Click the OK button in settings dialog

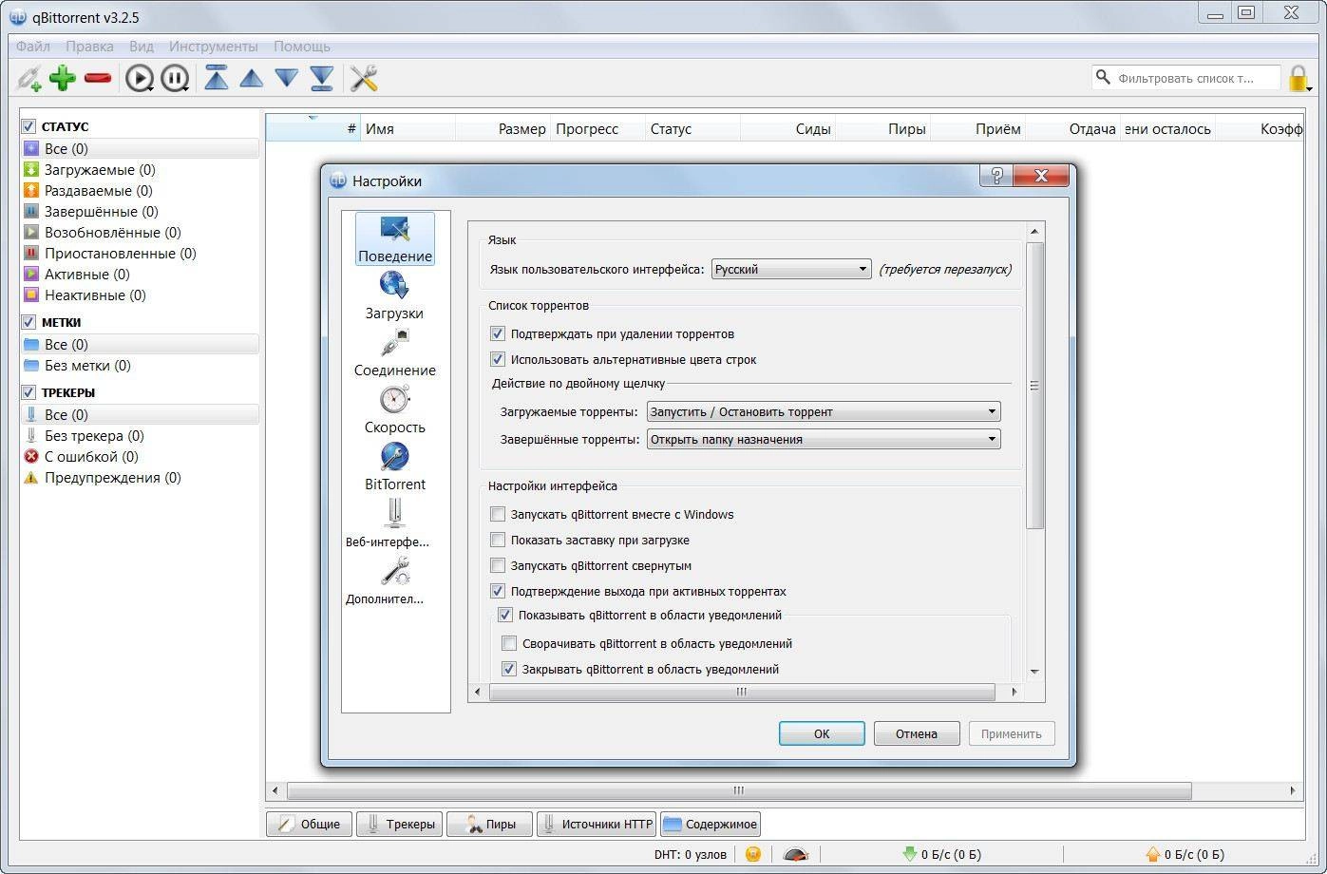tap(822, 733)
